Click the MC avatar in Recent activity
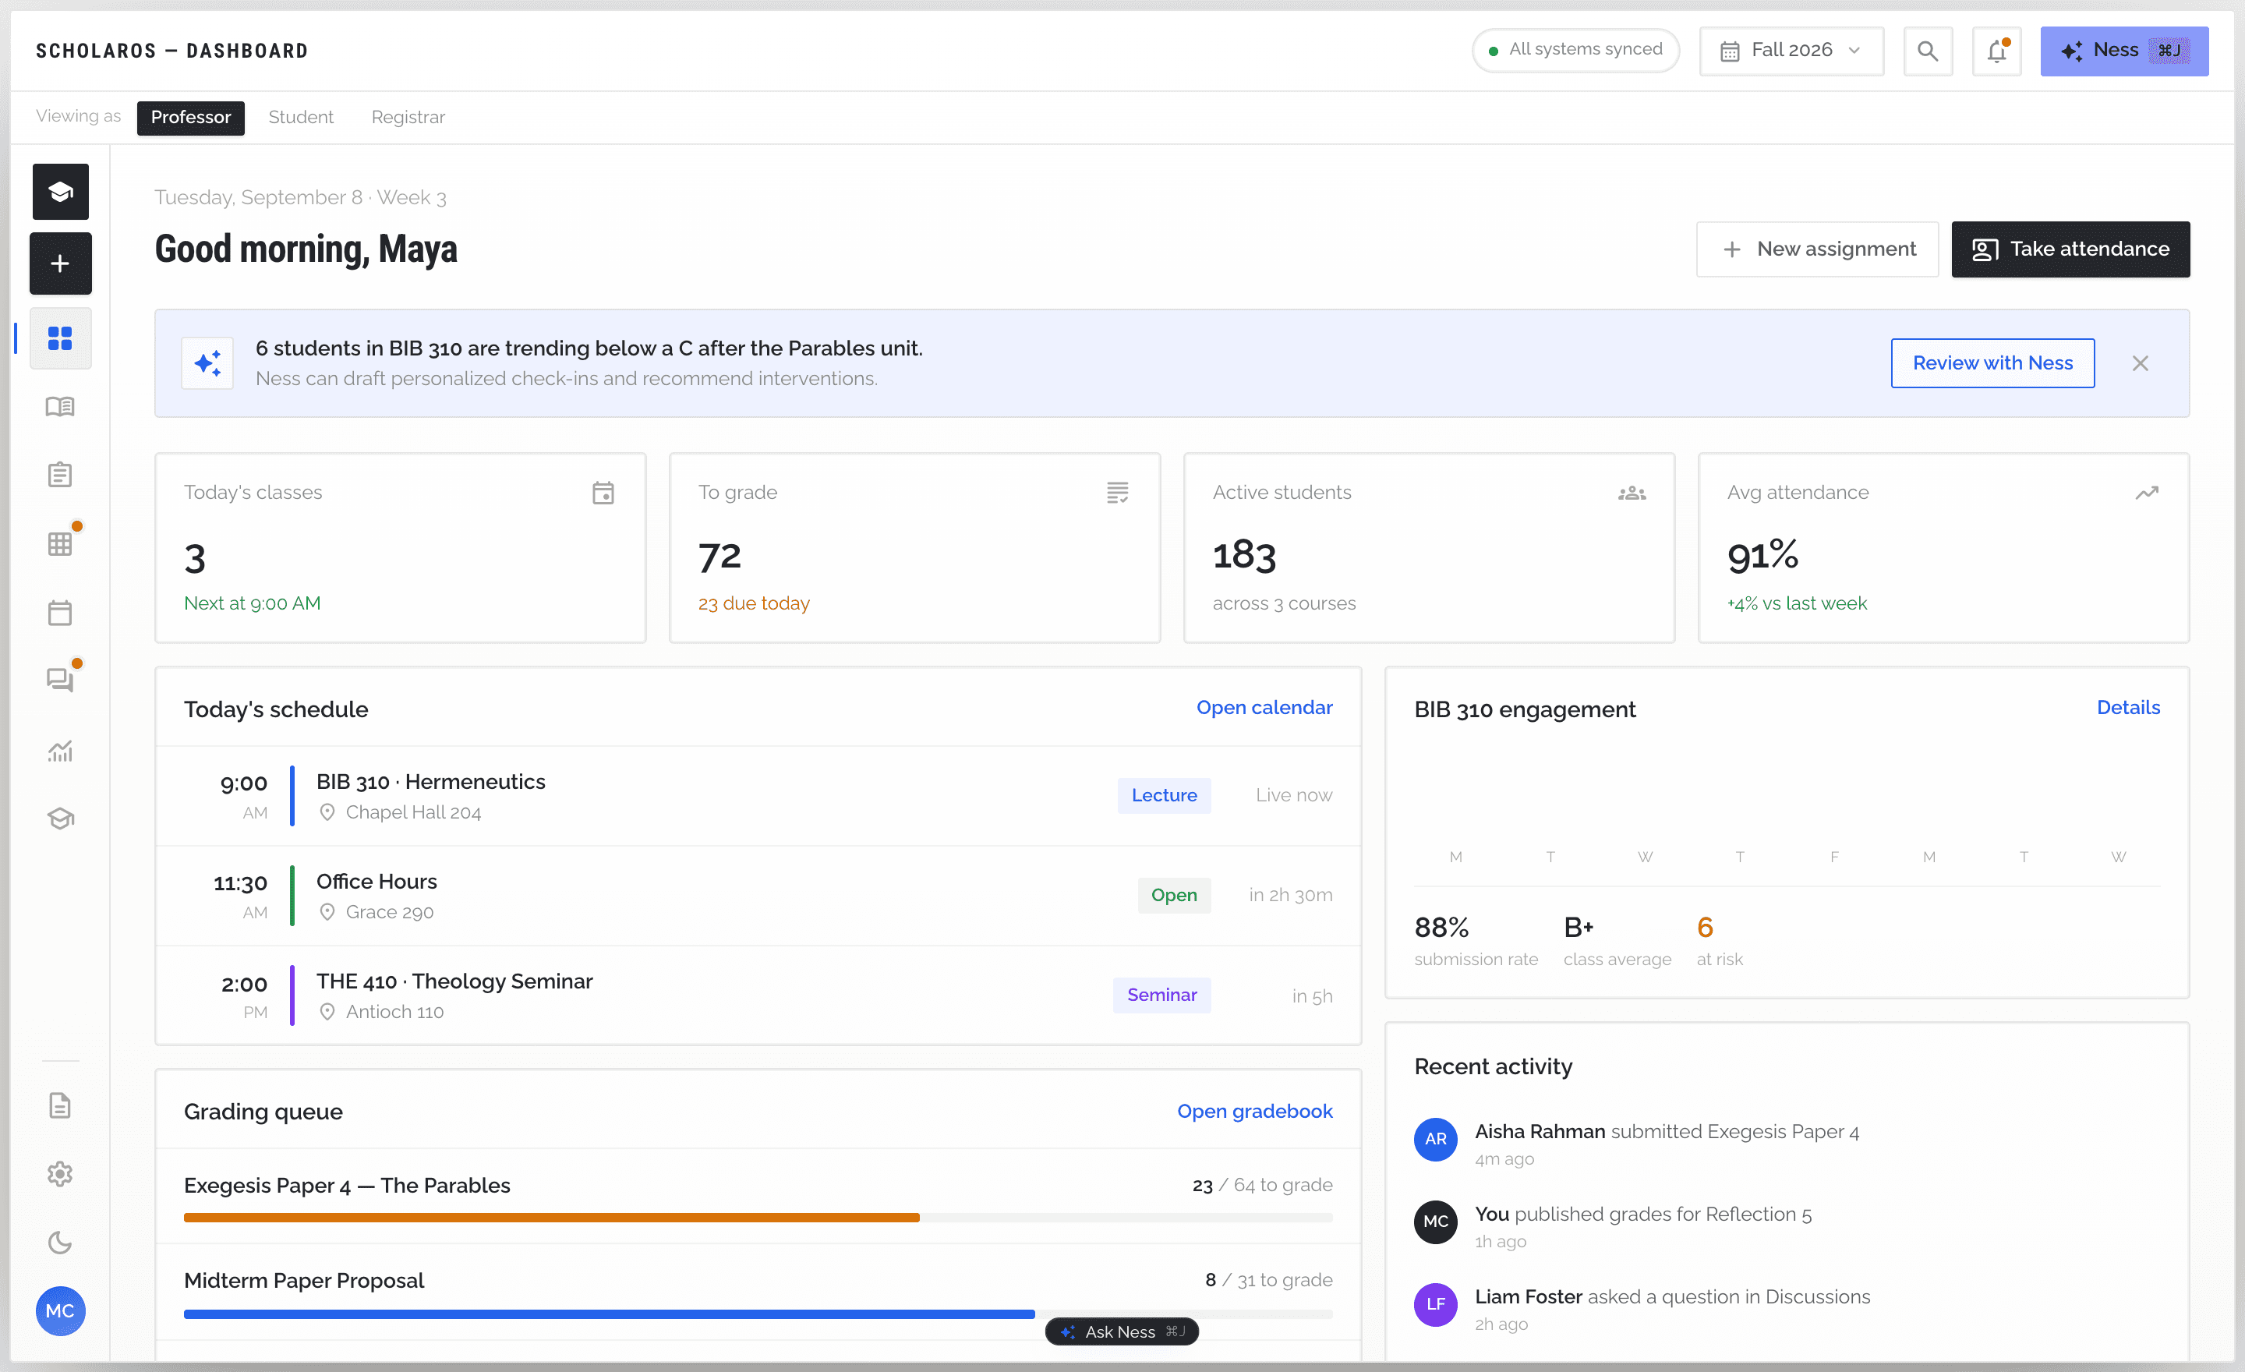 click(1435, 1222)
